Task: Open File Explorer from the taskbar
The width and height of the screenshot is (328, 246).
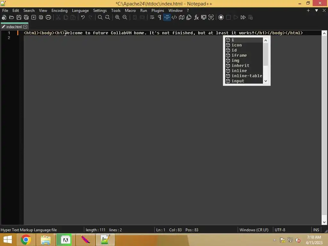Action: click(x=45, y=240)
